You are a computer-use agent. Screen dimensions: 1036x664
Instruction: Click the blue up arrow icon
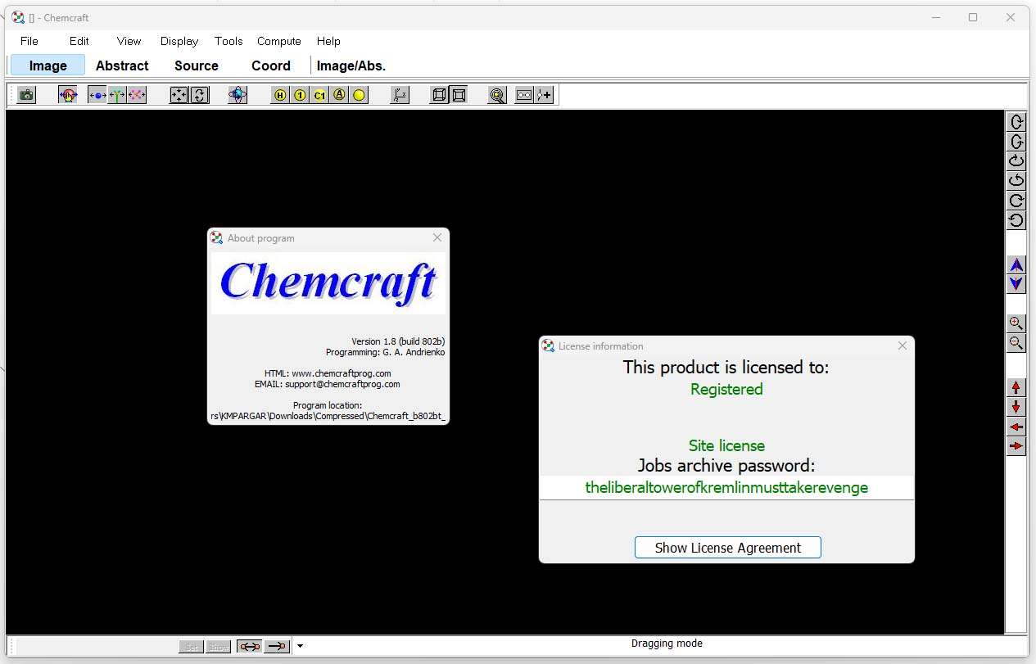1016,264
